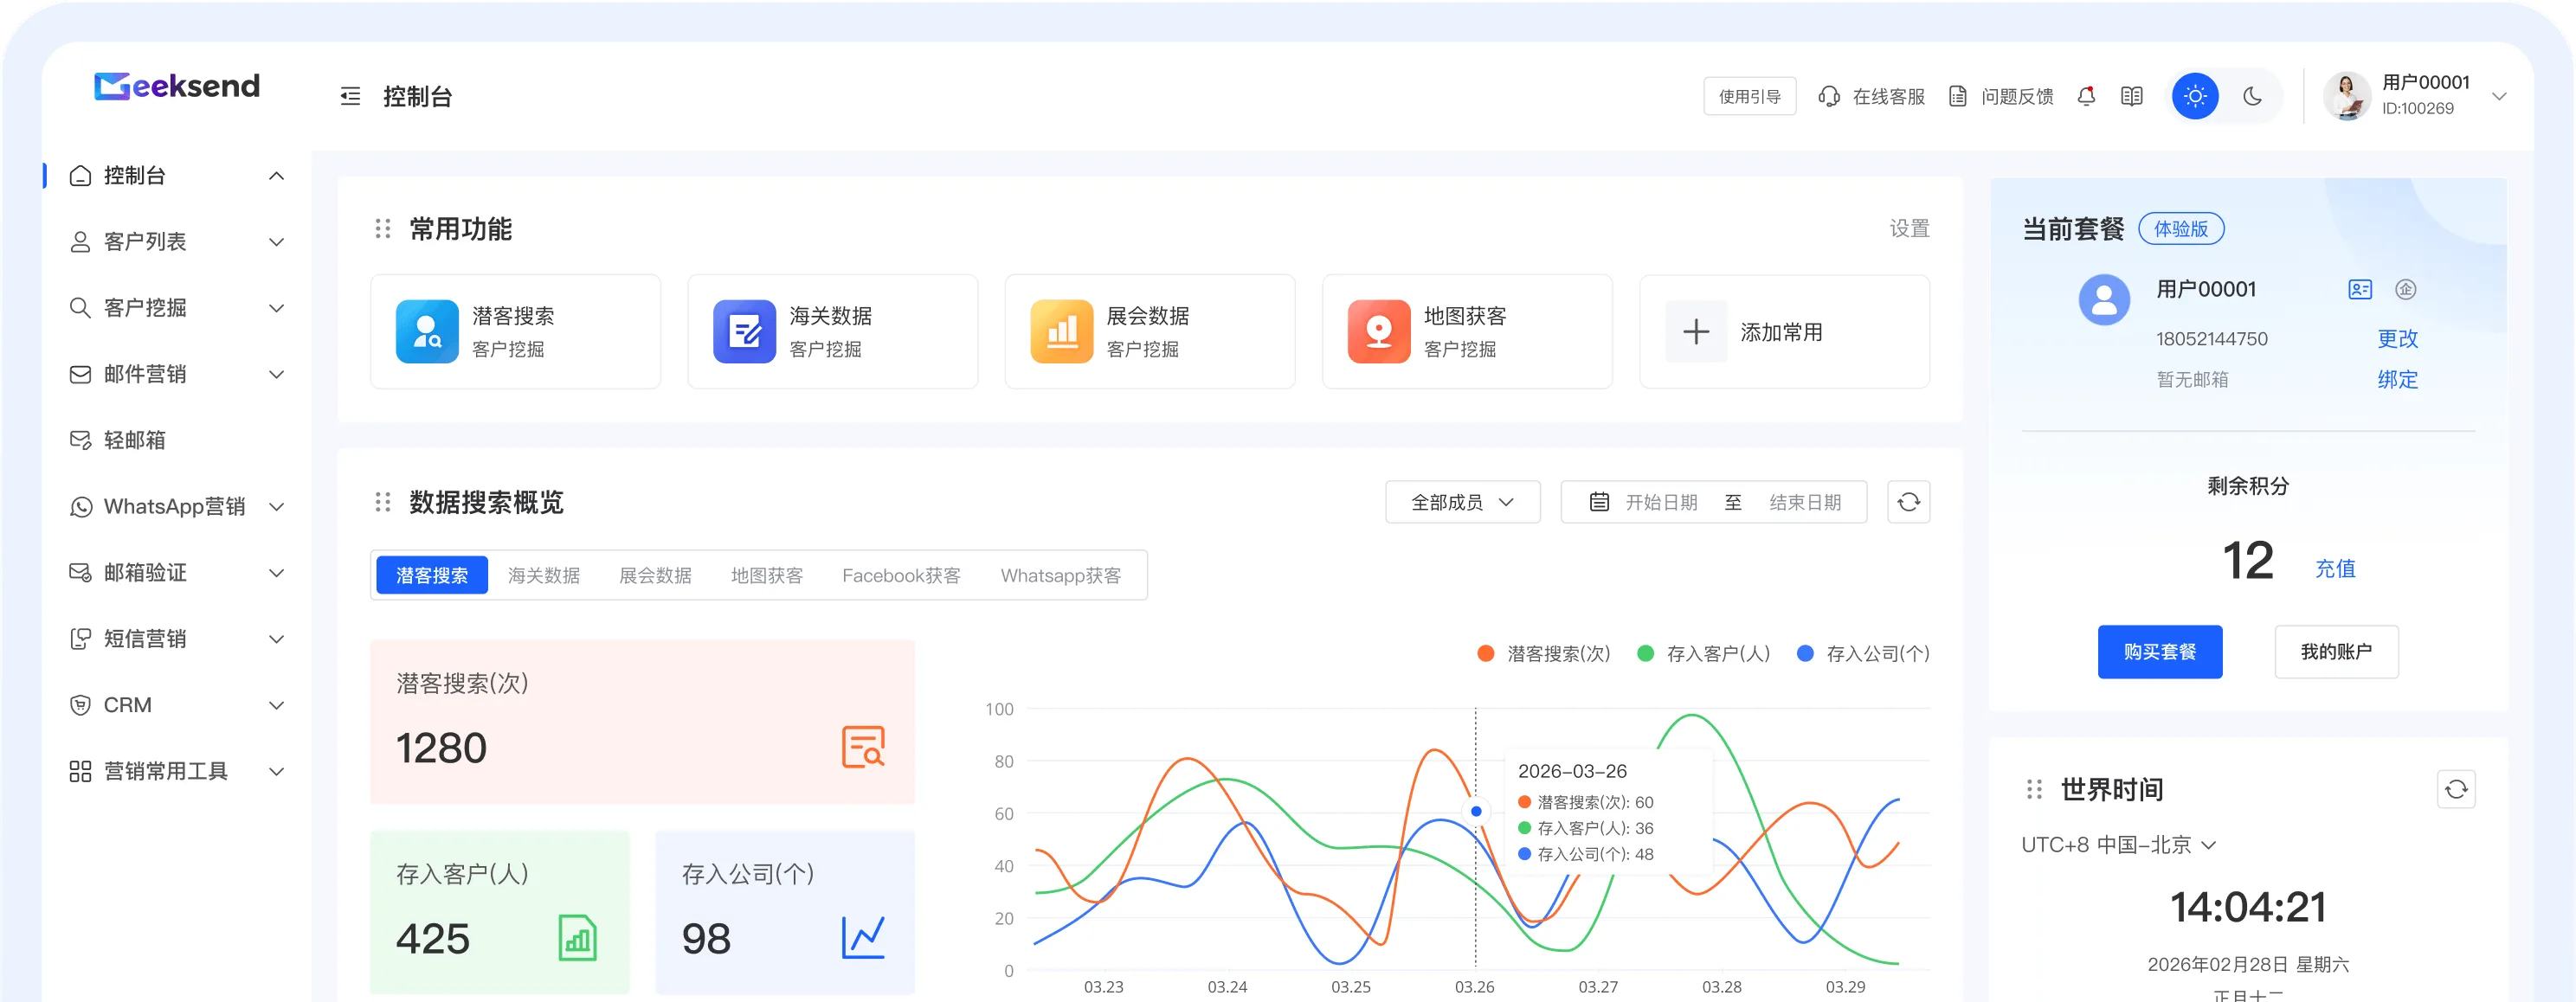2576x1002 pixels.
Task: Click the Geeksend logo
Action: tap(177, 86)
